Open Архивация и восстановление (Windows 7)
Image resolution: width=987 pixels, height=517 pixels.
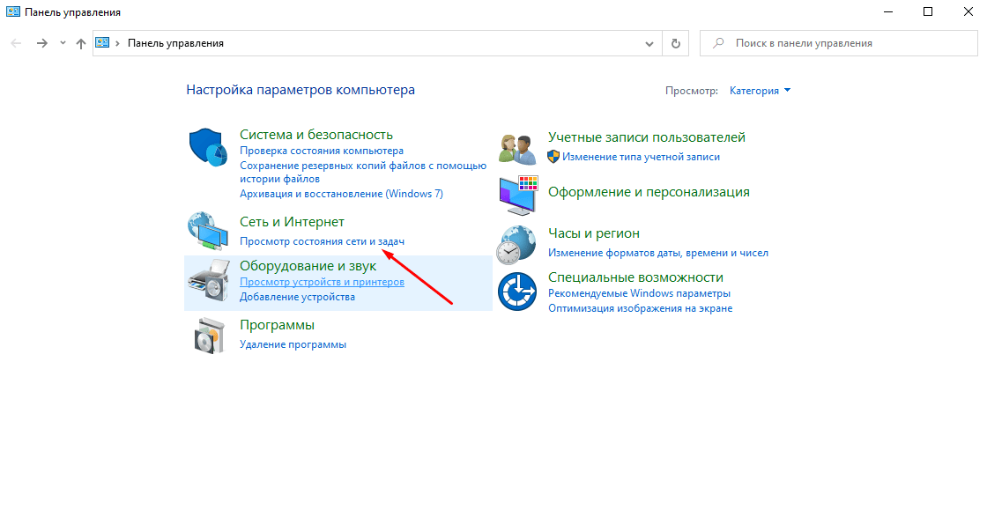[x=341, y=193]
